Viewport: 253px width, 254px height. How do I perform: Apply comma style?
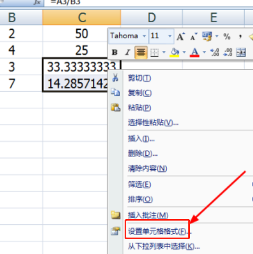click(x=240, y=37)
